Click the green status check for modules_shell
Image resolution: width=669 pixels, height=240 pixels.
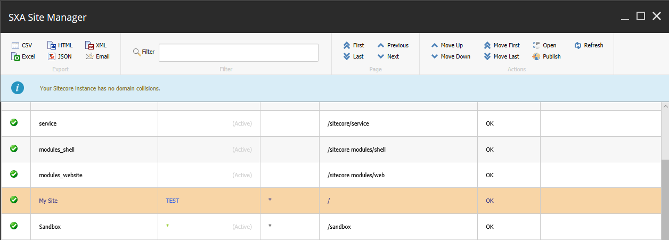point(14,148)
